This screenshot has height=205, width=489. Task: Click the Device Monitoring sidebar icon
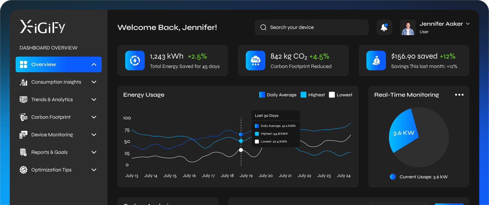(23, 135)
